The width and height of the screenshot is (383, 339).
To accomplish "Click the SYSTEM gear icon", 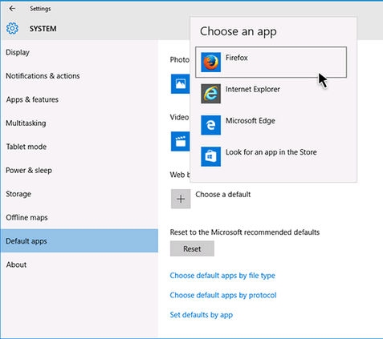I will pos(12,28).
